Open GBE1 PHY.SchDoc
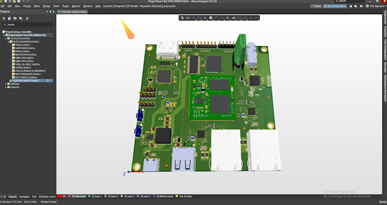387x205 pixels. point(24,58)
